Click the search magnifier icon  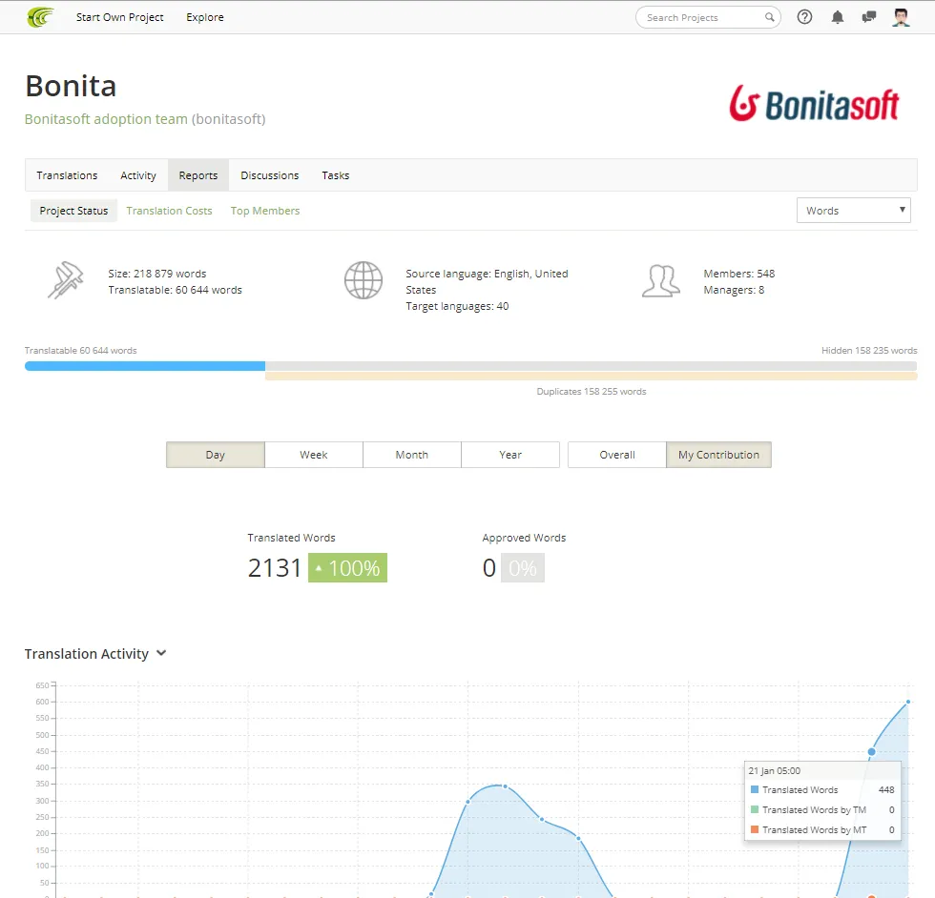(769, 17)
